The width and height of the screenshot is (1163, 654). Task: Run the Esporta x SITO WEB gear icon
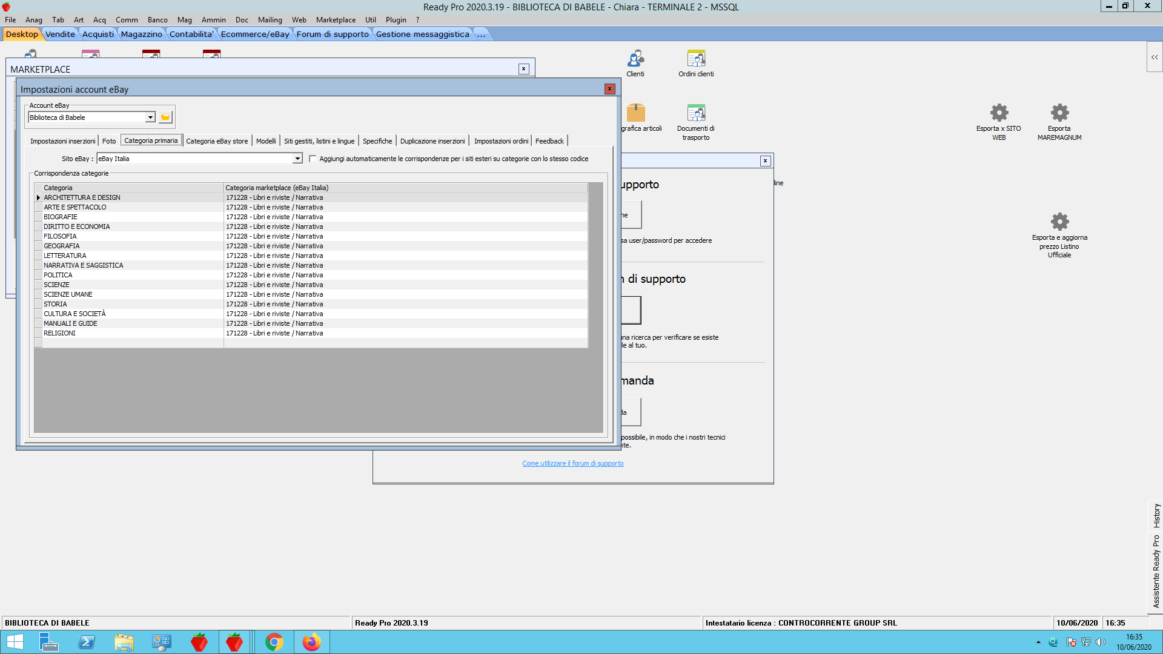pos(999,122)
